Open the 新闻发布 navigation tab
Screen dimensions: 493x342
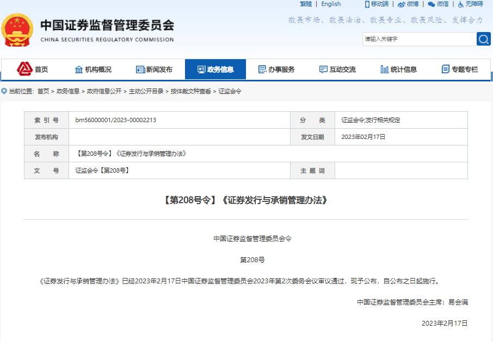tap(154, 69)
